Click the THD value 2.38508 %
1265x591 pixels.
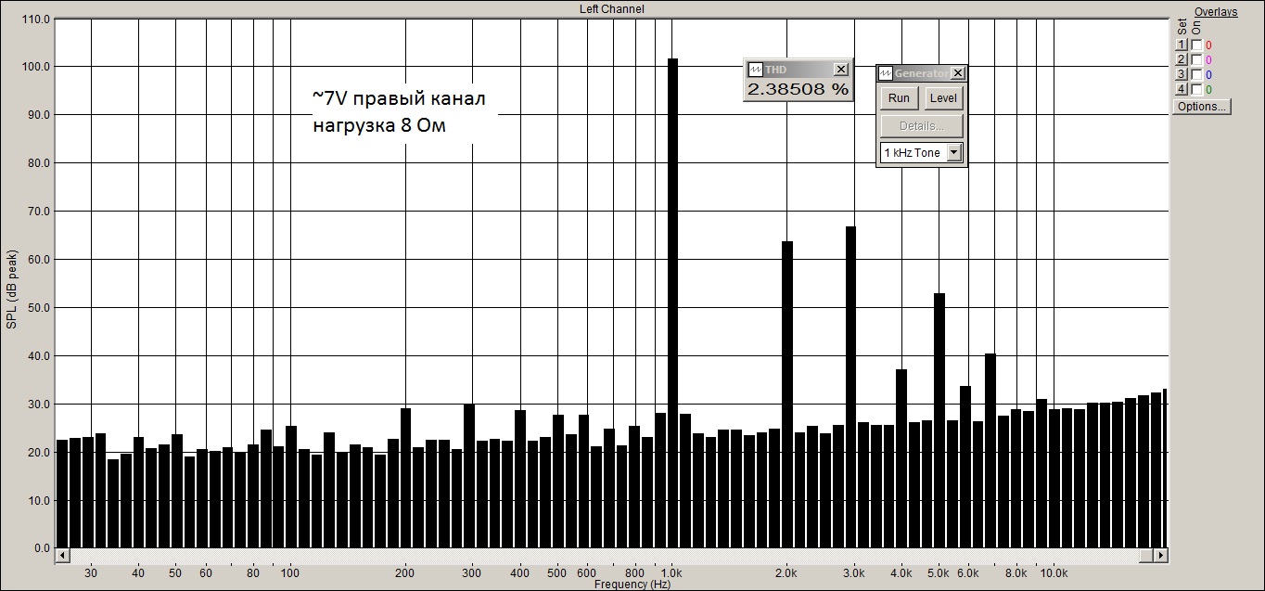(798, 90)
